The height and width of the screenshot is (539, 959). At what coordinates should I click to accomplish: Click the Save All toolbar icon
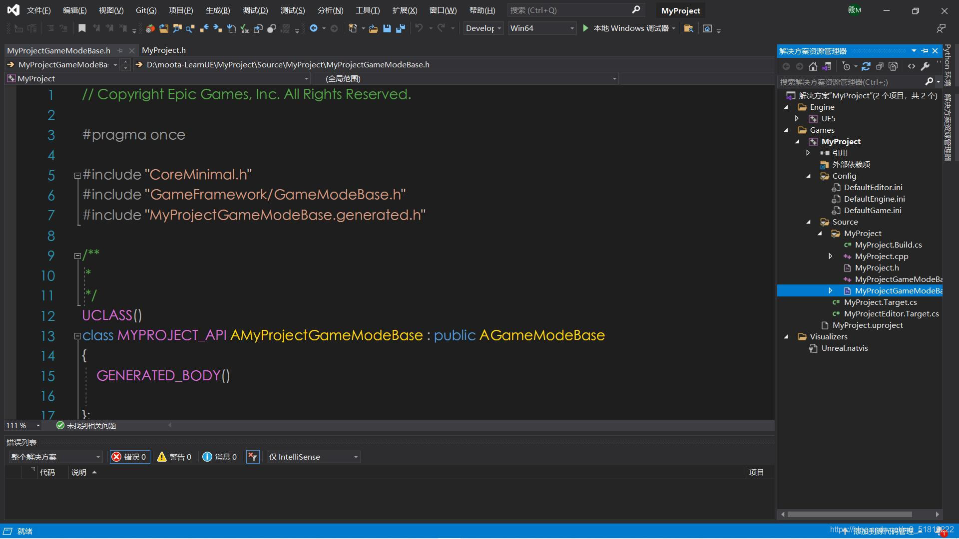pos(400,28)
